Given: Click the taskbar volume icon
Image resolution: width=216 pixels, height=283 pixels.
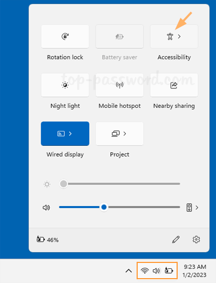Looking at the screenshot, I should tap(156, 271).
